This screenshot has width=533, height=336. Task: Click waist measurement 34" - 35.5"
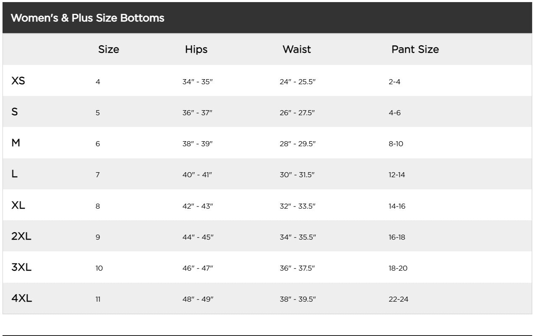pos(298,237)
